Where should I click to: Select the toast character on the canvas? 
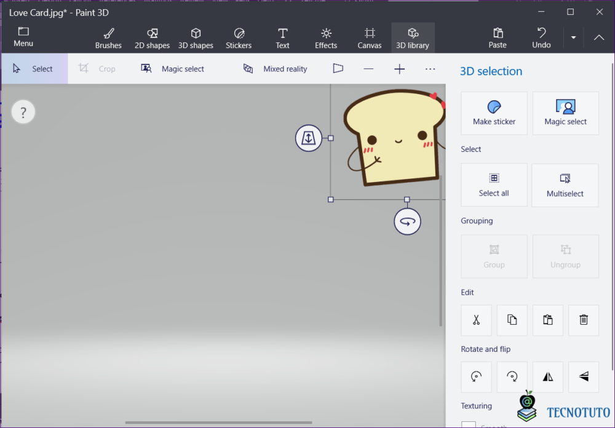pos(396,137)
